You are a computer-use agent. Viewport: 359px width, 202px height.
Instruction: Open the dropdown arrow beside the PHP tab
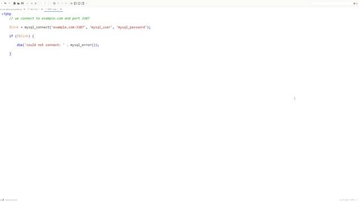pos(61,9)
